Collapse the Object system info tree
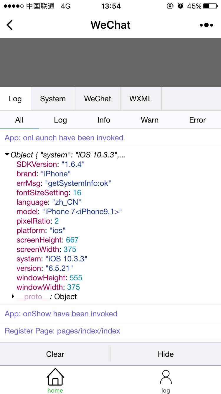The image size is (221, 394). click(x=7, y=155)
